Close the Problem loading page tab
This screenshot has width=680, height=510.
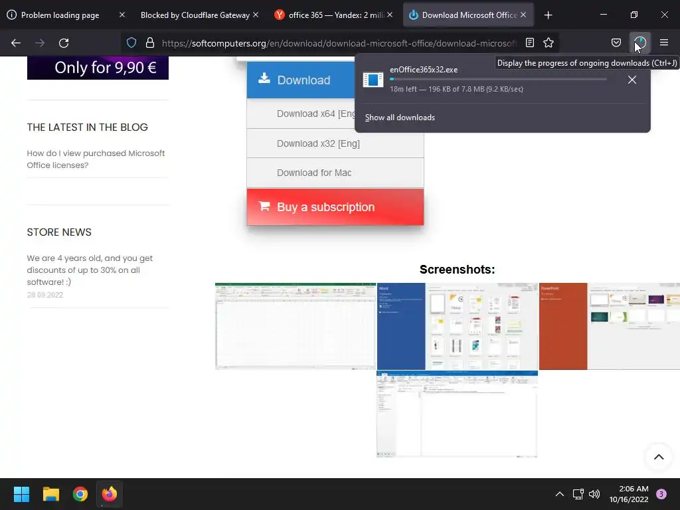(x=122, y=15)
